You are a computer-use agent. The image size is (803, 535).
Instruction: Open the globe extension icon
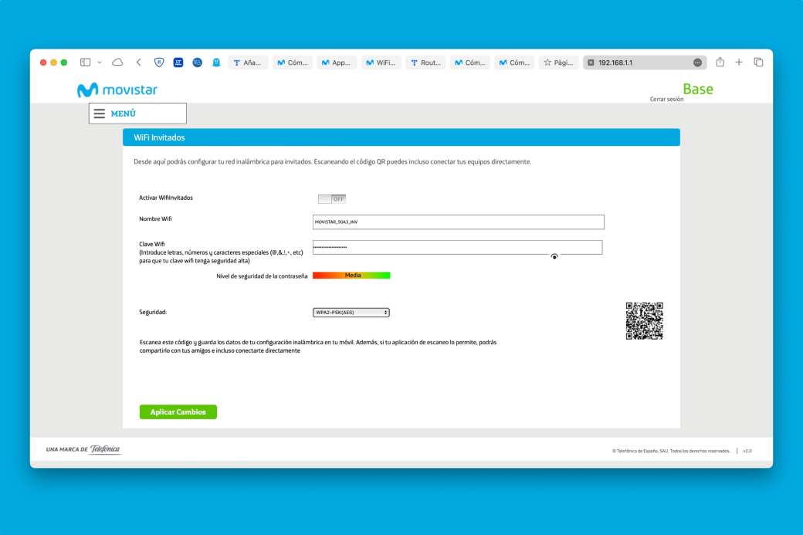pyautogui.click(x=197, y=63)
